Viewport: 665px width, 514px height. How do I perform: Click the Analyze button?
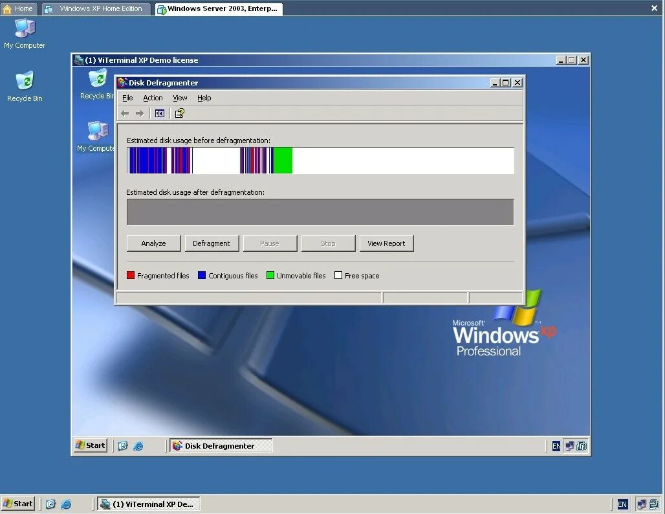tap(153, 243)
